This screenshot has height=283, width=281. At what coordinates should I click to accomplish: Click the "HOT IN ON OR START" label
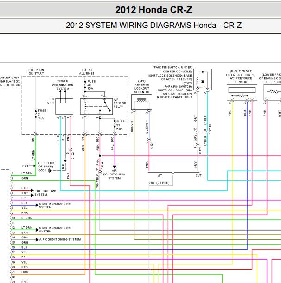(36, 71)
